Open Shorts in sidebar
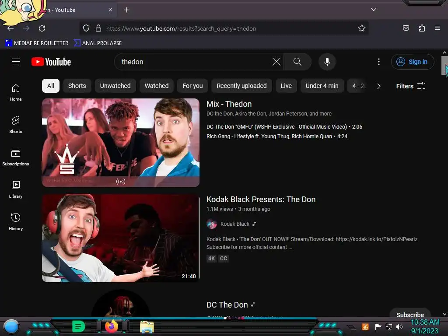The width and height of the screenshot is (448, 336). point(16,125)
